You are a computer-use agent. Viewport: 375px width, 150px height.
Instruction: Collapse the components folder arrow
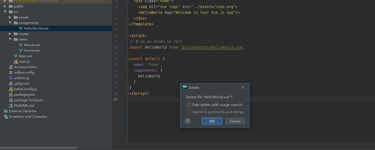tap(10, 23)
